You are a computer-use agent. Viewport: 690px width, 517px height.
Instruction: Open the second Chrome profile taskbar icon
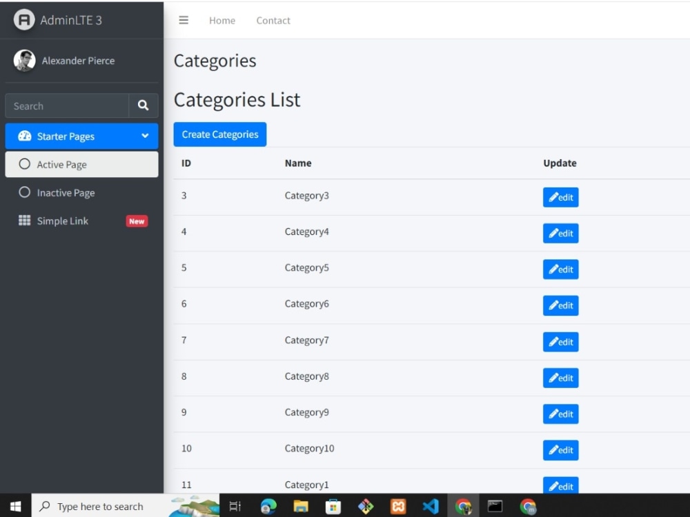click(528, 507)
